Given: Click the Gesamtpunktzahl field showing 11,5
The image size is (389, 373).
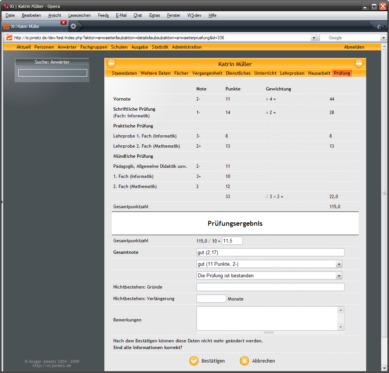Looking at the screenshot, I should click(x=232, y=241).
